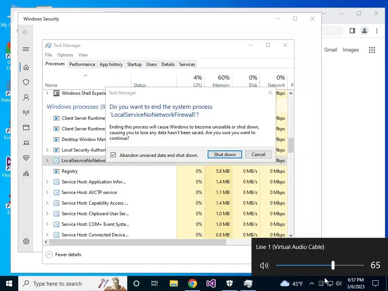Expand Service Host: AVCTP service row
388x291 pixels.
tap(47, 192)
